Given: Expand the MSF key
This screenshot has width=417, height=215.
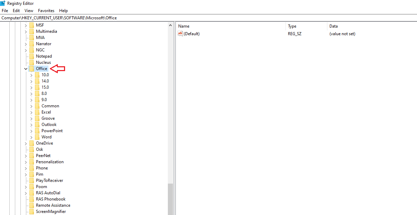Looking at the screenshot, I should coord(26,25).
